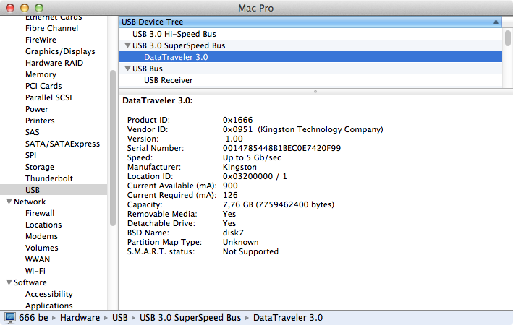Open Graphics/Displays in the sidebar
This screenshot has height=325, width=513.
[60, 51]
